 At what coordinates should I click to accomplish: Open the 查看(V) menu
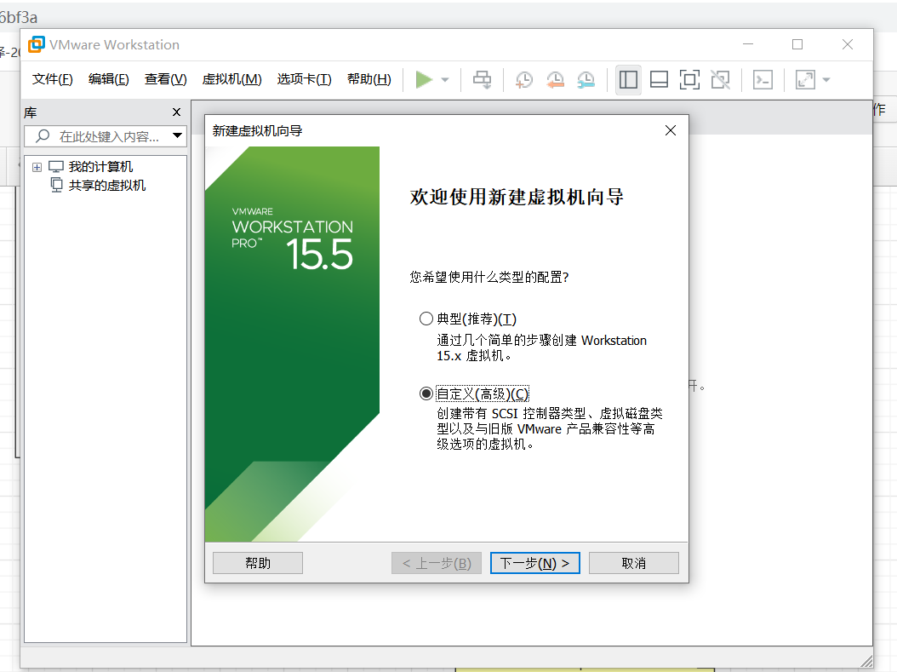166,79
